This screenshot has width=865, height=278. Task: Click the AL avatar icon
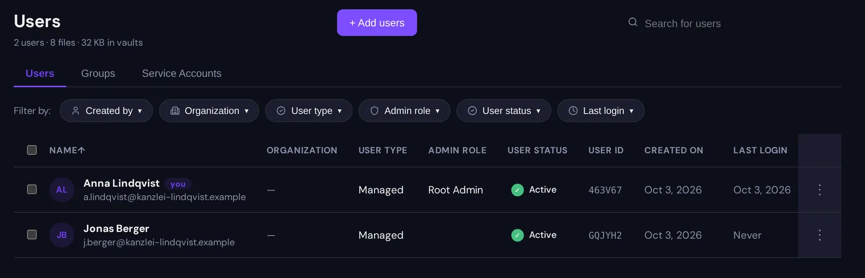tap(62, 190)
